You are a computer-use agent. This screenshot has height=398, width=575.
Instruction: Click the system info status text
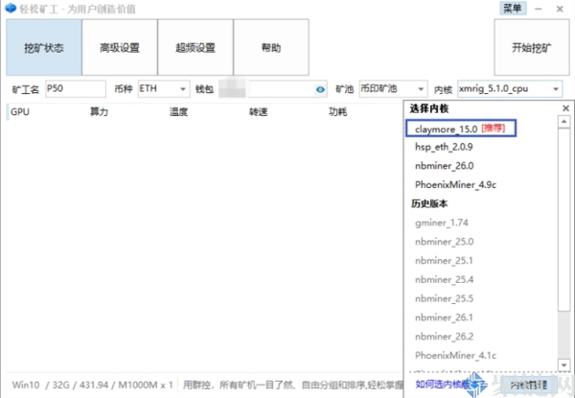tap(92, 385)
